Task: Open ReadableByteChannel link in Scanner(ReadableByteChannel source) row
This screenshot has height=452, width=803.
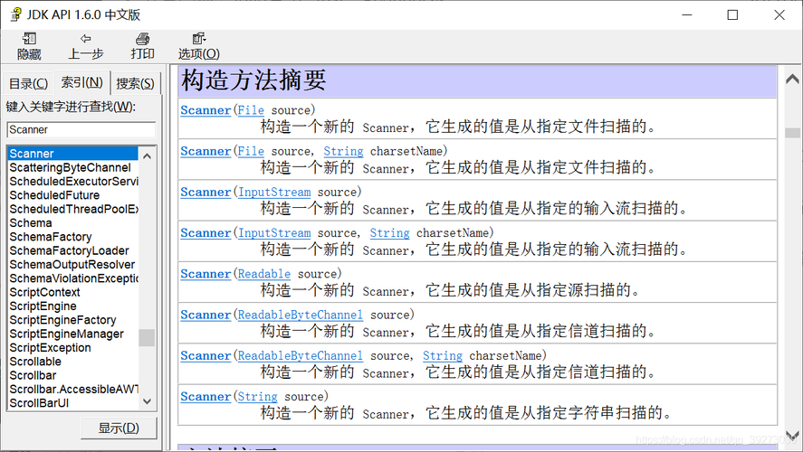Action: click(x=301, y=315)
